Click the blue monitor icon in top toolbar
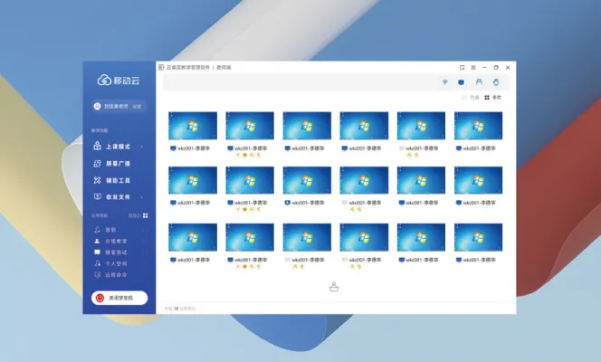This screenshot has width=601, height=362. pyautogui.click(x=461, y=82)
